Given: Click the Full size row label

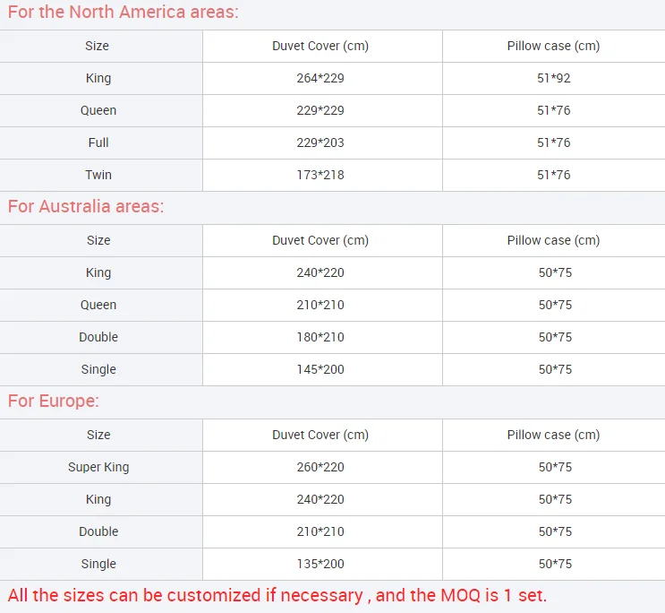Looking at the screenshot, I should coord(98,142).
